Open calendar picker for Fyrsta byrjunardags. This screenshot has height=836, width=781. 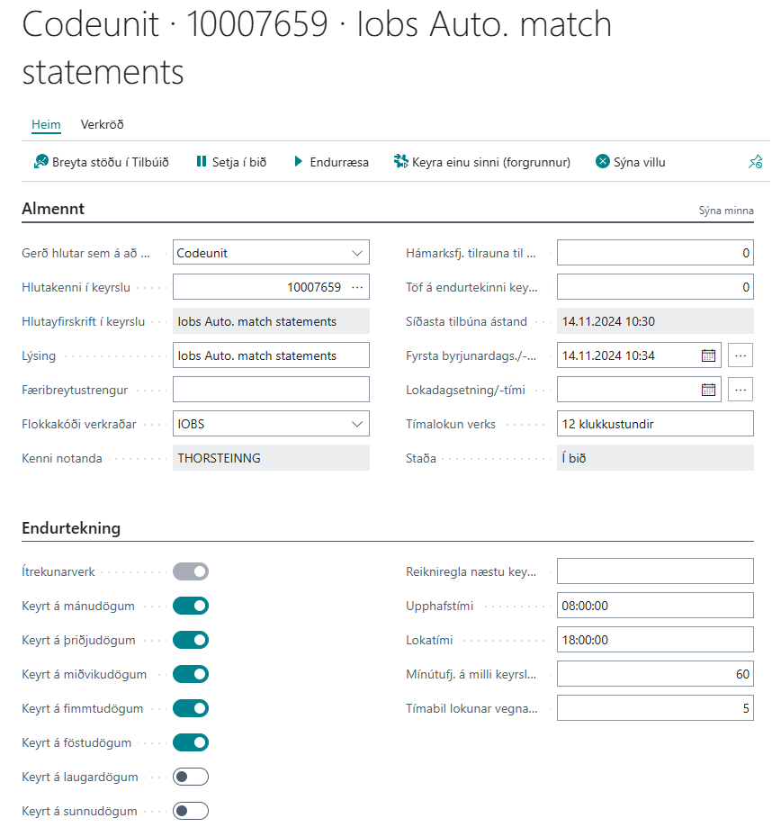click(x=709, y=355)
